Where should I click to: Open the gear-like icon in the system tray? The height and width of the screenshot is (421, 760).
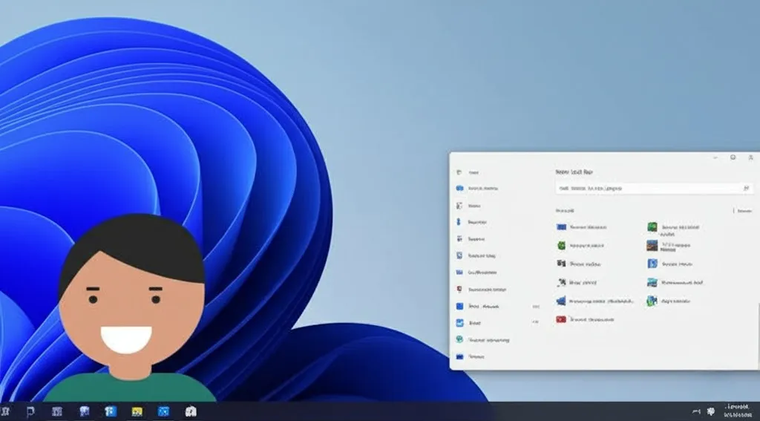pos(711,411)
